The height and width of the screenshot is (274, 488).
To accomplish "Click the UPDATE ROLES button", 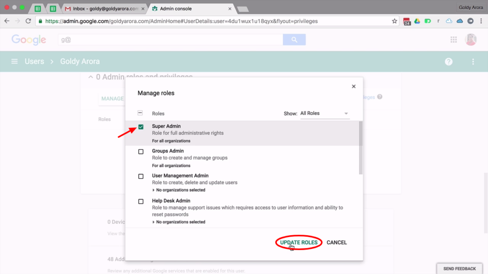I will coord(298,242).
